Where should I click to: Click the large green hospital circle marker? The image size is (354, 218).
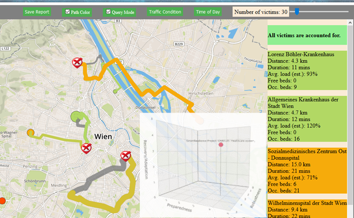click(x=76, y=117)
